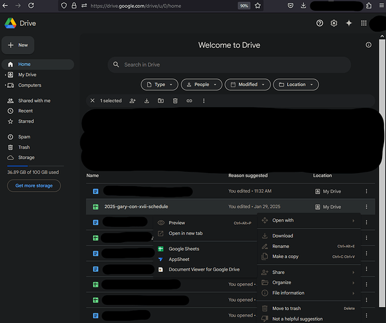Click the trash icon in selection toolbar
Image resolution: width=386 pixels, height=323 pixels.
coord(175,101)
